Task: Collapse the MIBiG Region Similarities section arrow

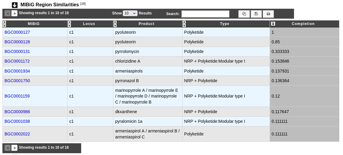Action: [15, 5]
